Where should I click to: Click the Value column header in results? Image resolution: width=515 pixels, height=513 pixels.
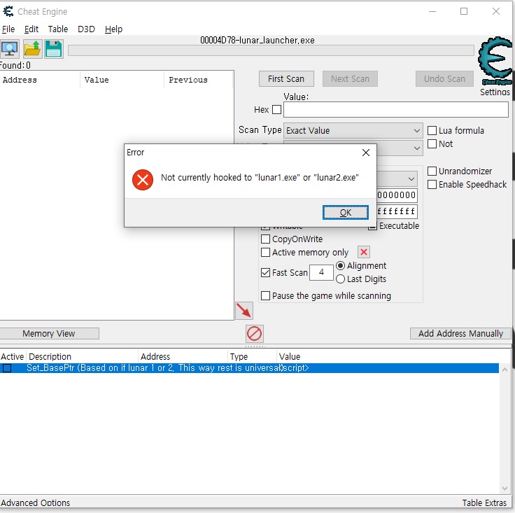[122, 80]
